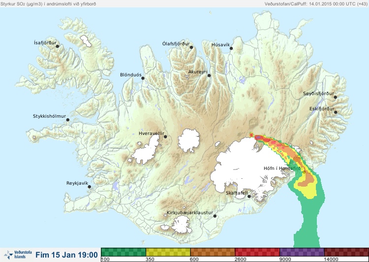Click the Akureyri label text
The width and height of the screenshot is (369, 262).
point(198,72)
